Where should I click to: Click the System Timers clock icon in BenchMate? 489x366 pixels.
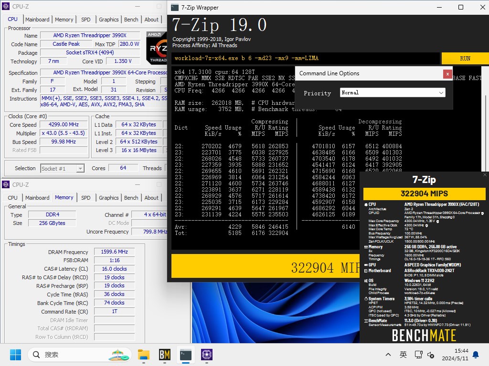click(x=366, y=299)
